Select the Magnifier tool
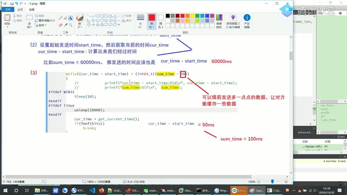The height and width of the screenshot is (195, 347). [70, 25]
